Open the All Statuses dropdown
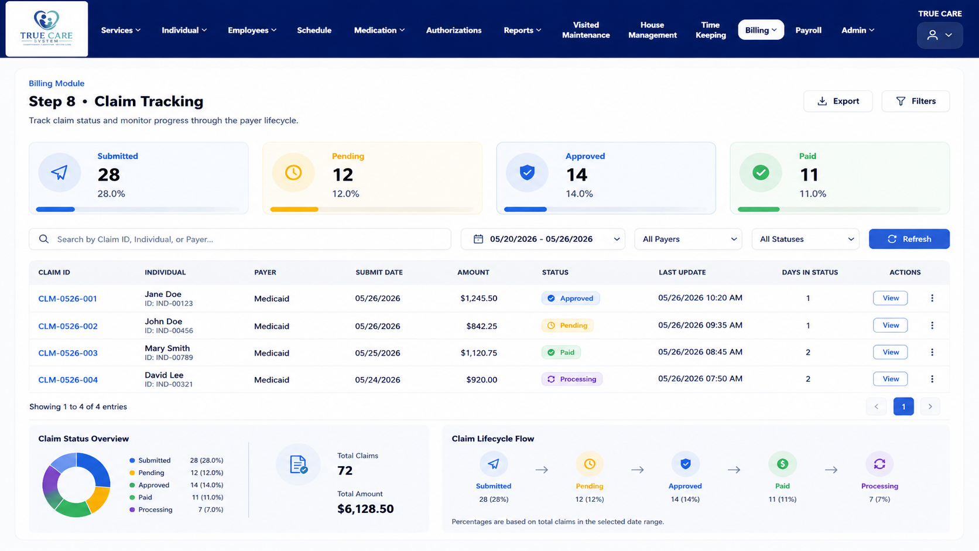979x551 pixels. click(x=805, y=239)
